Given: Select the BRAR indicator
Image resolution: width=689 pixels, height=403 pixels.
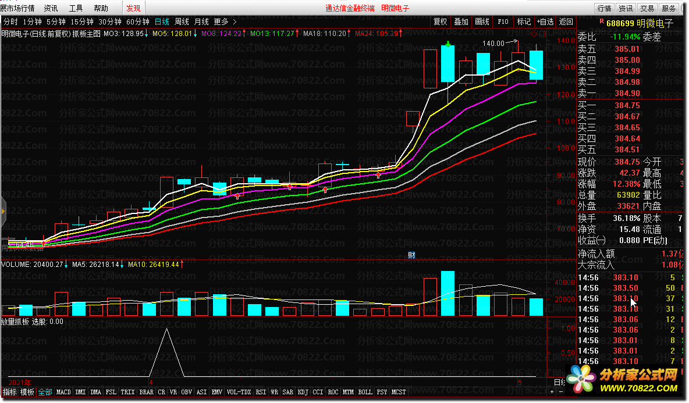Looking at the screenshot, I should (146, 392).
